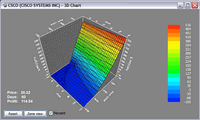Click the legend value 224
This screenshot has height=120, width=200.
[188, 61]
